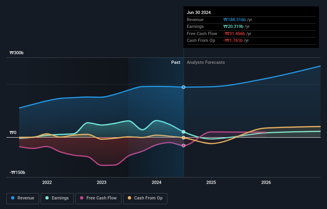Viewport: 327px width, 209px height.
Task: Click the 2024 x-axis label
Action: click(x=157, y=182)
